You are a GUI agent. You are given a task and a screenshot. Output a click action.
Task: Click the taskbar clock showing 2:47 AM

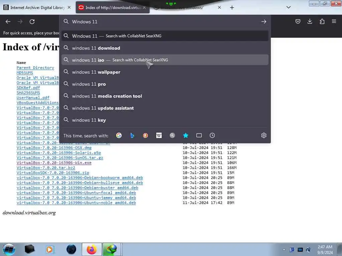point(325,250)
